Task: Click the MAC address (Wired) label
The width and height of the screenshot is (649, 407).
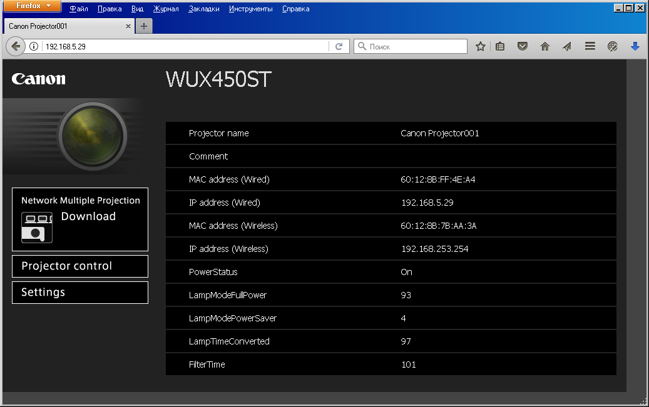Action: click(x=229, y=179)
